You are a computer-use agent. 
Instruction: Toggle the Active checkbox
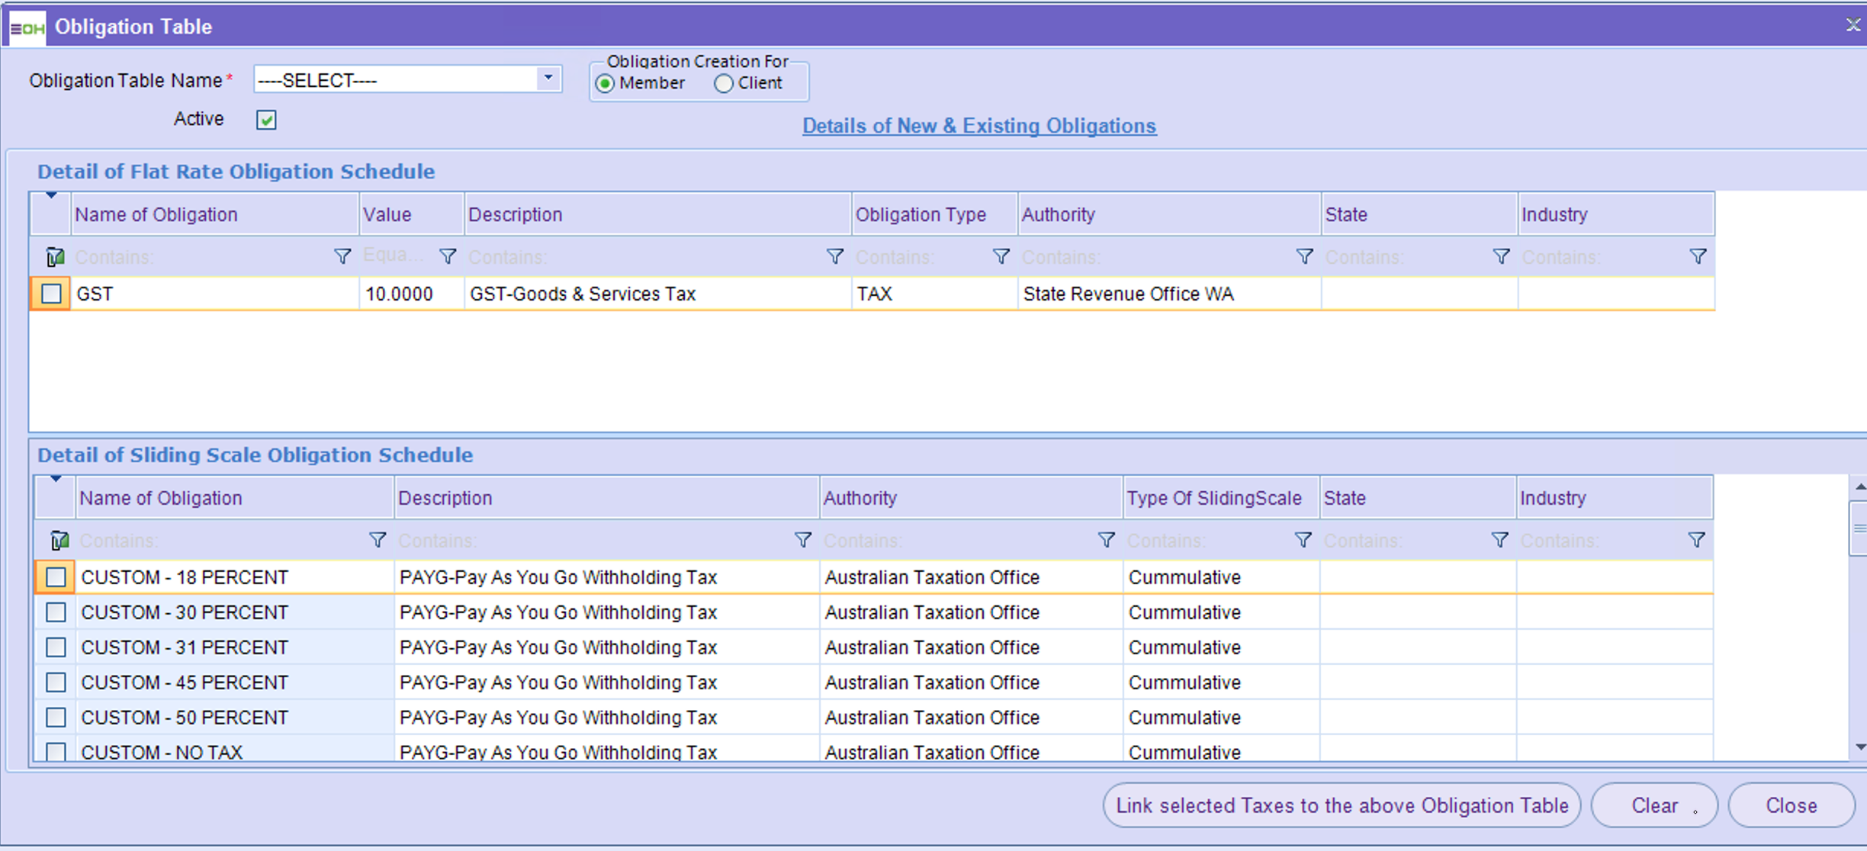[x=266, y=120]
